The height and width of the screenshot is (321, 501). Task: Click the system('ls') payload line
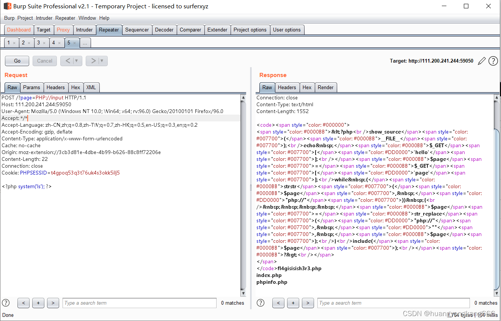pyautogui.click(x=27, y=186)
